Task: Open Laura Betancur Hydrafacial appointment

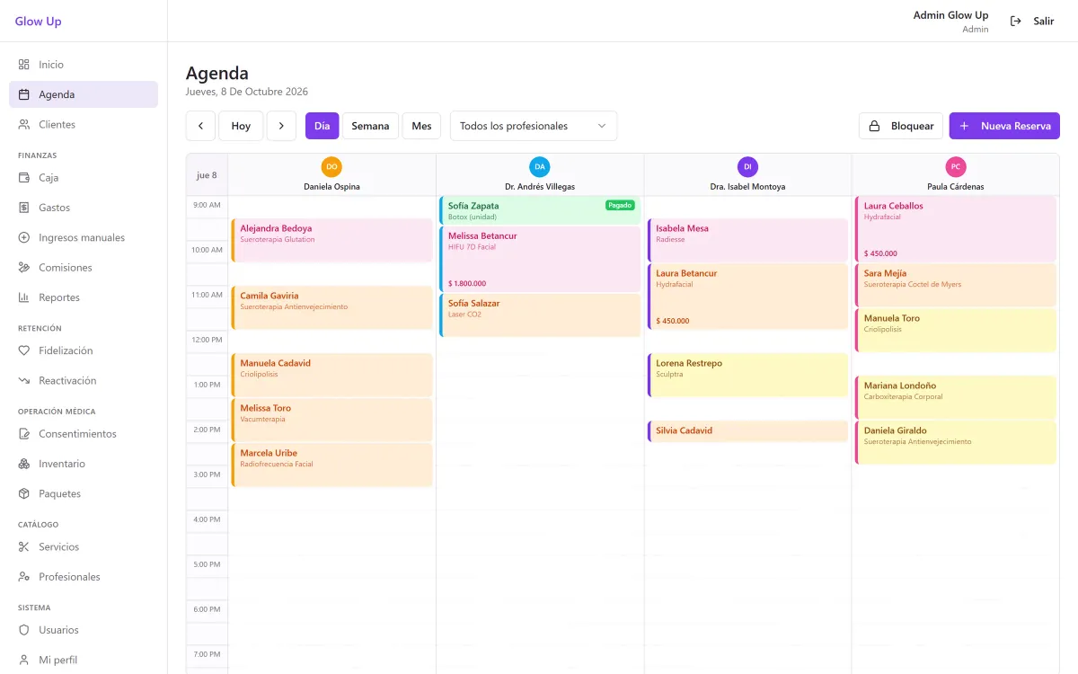Action: pyautogui.click(x=747, y=297)
